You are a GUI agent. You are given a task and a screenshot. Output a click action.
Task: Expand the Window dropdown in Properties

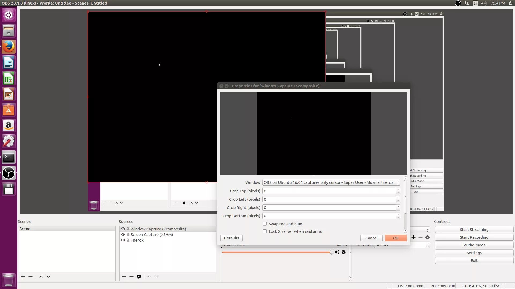pos(398,182)
